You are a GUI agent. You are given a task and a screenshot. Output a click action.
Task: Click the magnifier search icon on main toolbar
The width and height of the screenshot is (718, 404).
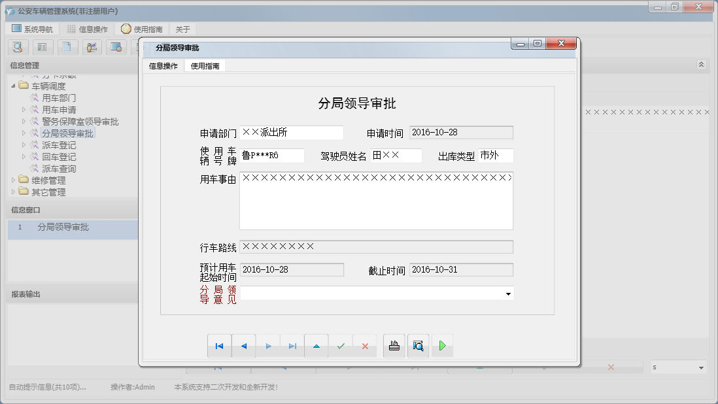coord(18,47)
